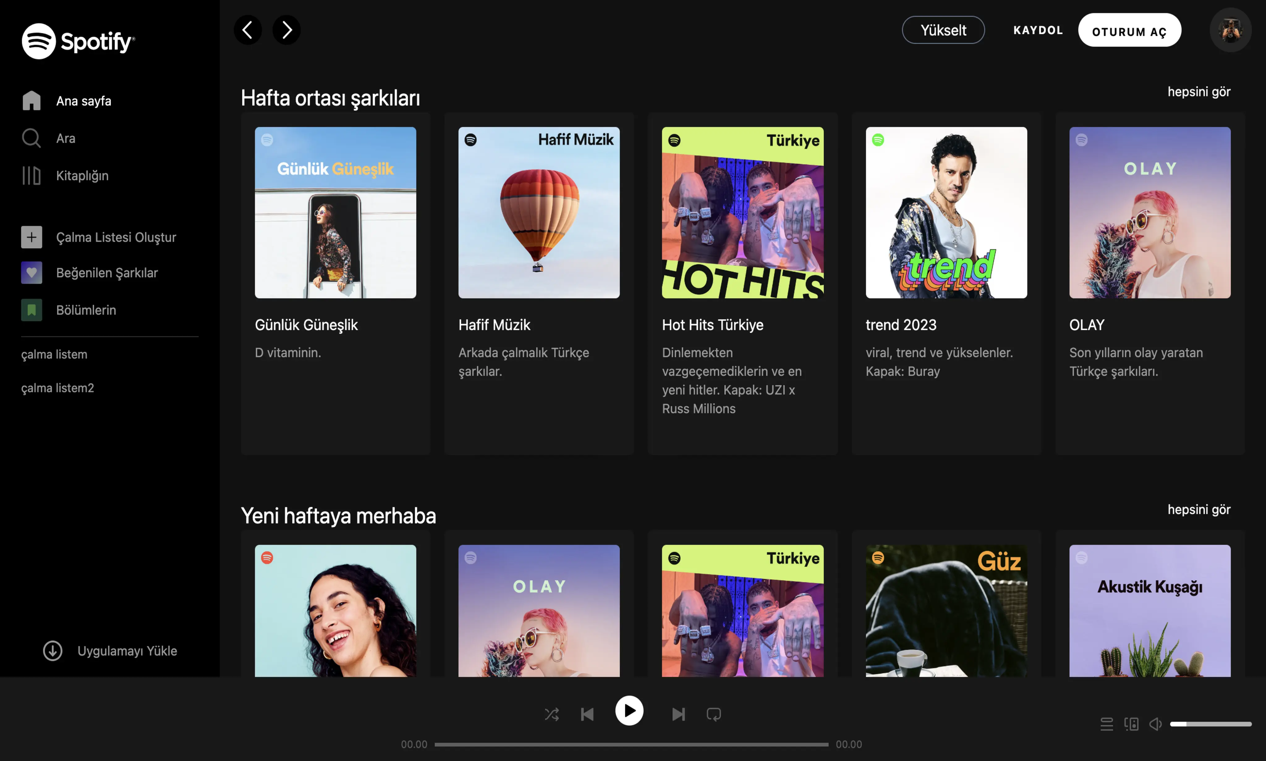Open the user profile avatar
1266x761 pixels.
click(1230, 30)
